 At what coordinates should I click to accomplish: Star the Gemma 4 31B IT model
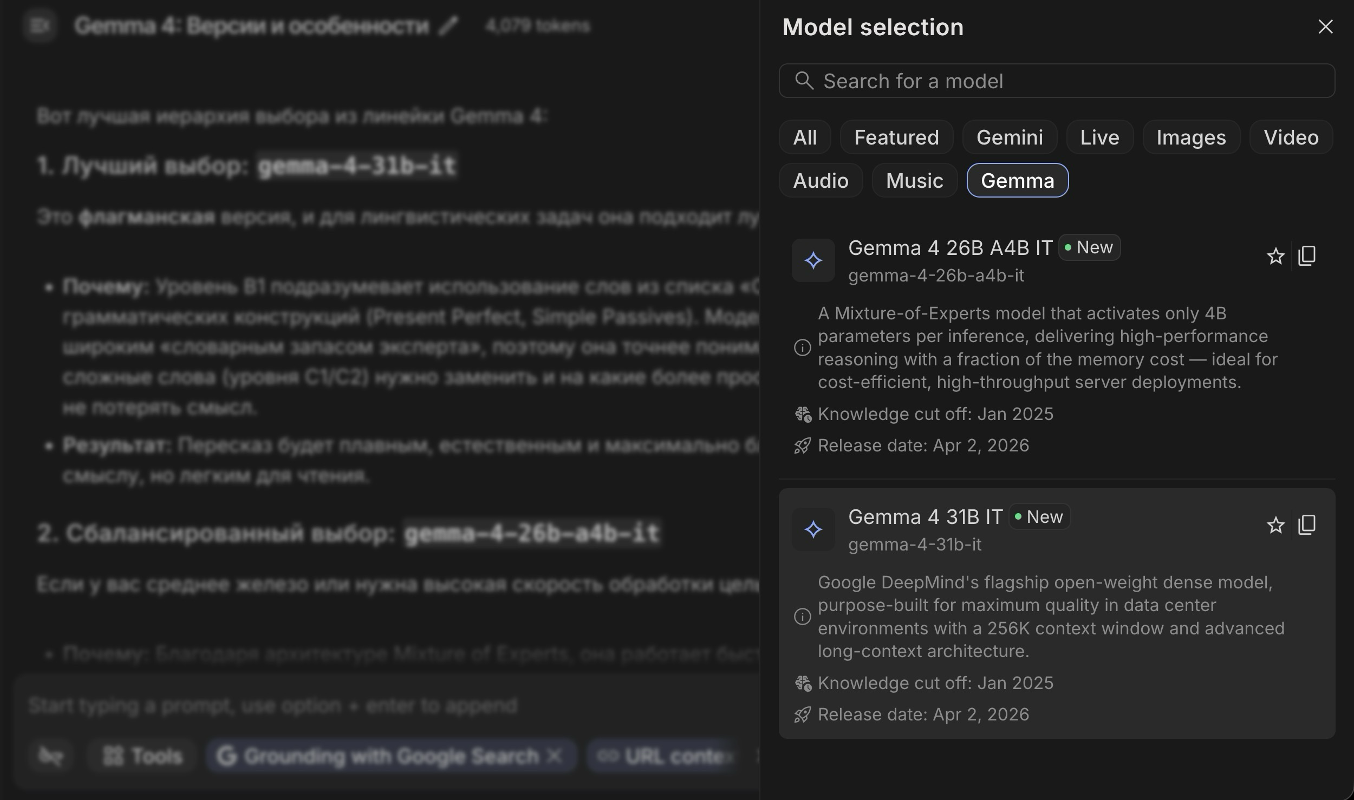[1275, 525]
